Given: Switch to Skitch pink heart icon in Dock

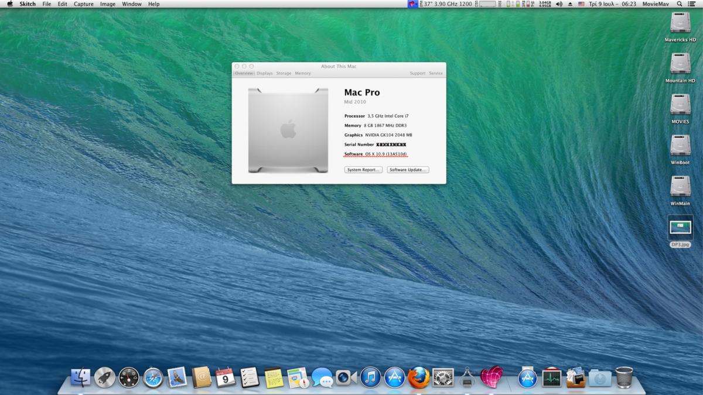Looking at the screenshot, I should click(x=492, y=378).
